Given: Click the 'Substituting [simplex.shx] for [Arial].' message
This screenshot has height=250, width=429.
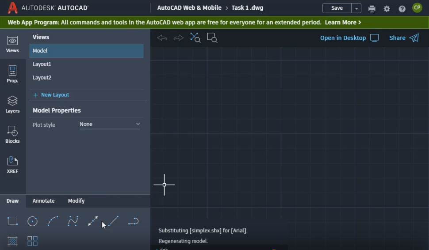Looking at the screenshot, I should coord(203,231).
